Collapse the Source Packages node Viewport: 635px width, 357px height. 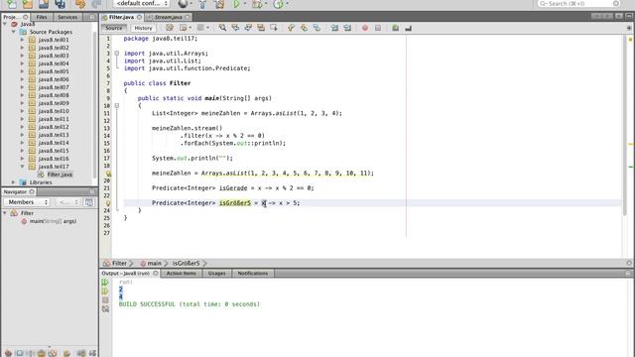pos(14,32)
